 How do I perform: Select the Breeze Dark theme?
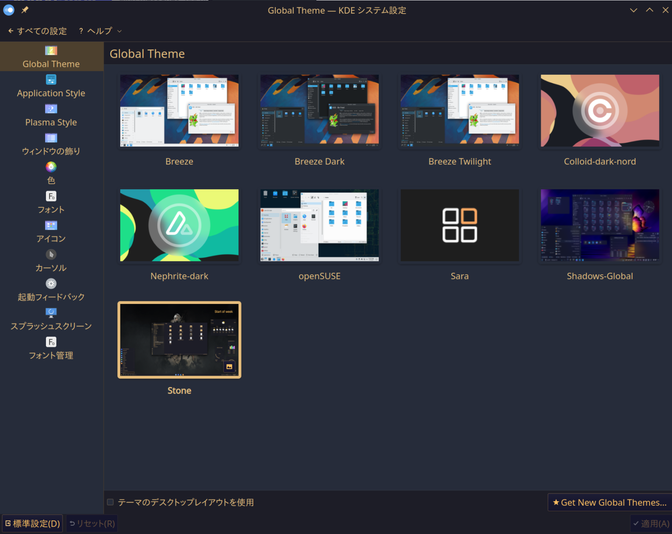319,111
